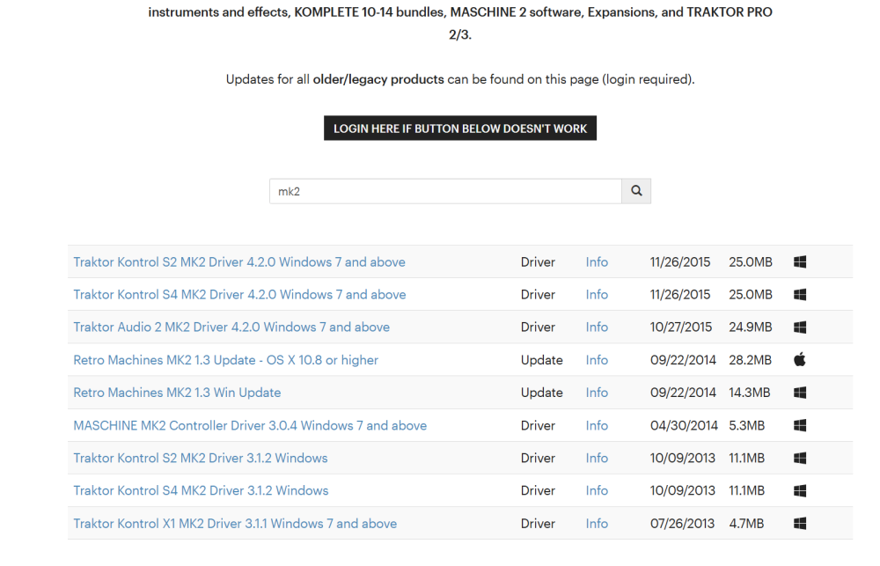Click Windows icon for Traktor Kontrol S4 MK2 3.1.2

pyautogui.click(x=800, y=490)
